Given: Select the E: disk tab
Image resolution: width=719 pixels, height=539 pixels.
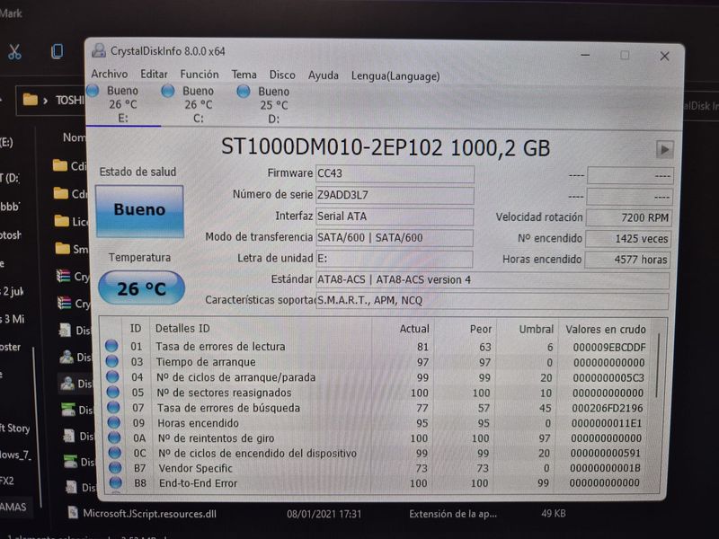Looking at the screenshot, I should coord(122,104).
